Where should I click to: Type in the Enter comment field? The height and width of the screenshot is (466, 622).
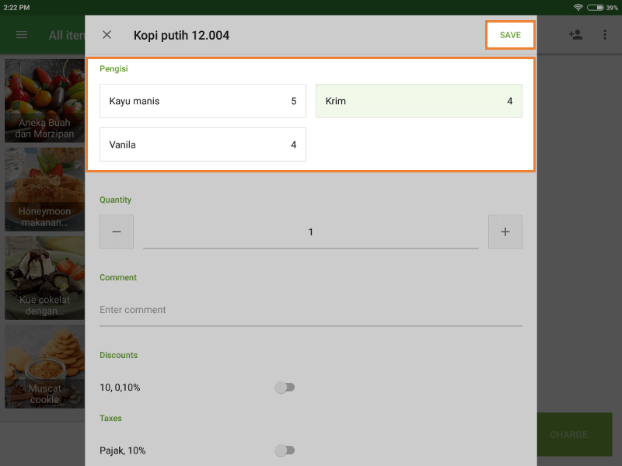coord(311,310)
